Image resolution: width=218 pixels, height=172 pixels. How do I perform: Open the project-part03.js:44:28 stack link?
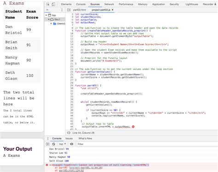(86, 168)
